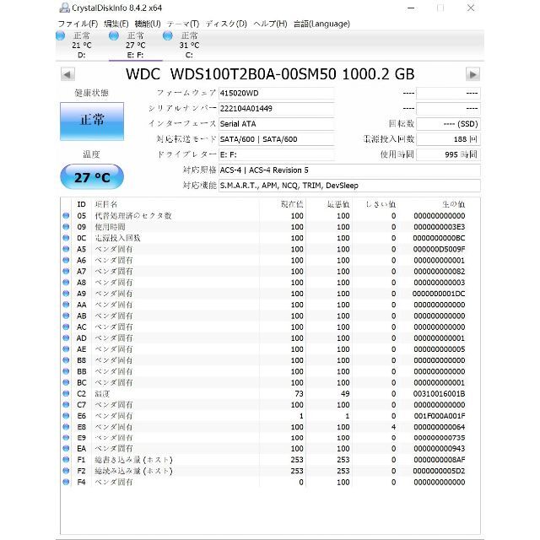Screen dimensions: 540x540
Task: Click the status icon for attribute AE
Action: pos(66,348)
